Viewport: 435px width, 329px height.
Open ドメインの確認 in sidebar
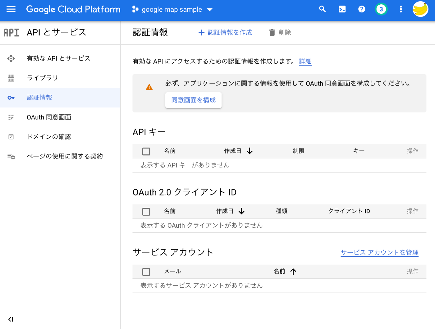pos(60,137)
